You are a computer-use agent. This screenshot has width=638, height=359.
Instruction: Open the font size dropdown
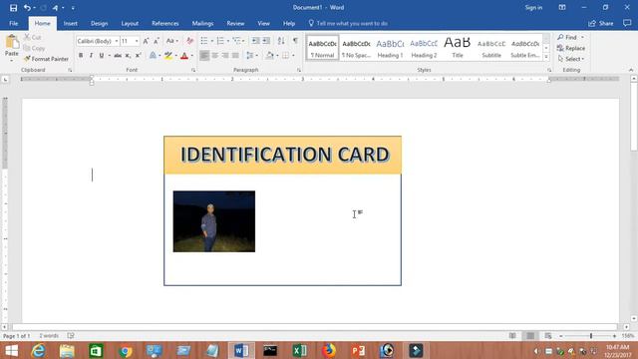tap(137, 41)
